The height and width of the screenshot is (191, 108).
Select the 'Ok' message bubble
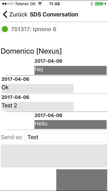tap(37, 88)
